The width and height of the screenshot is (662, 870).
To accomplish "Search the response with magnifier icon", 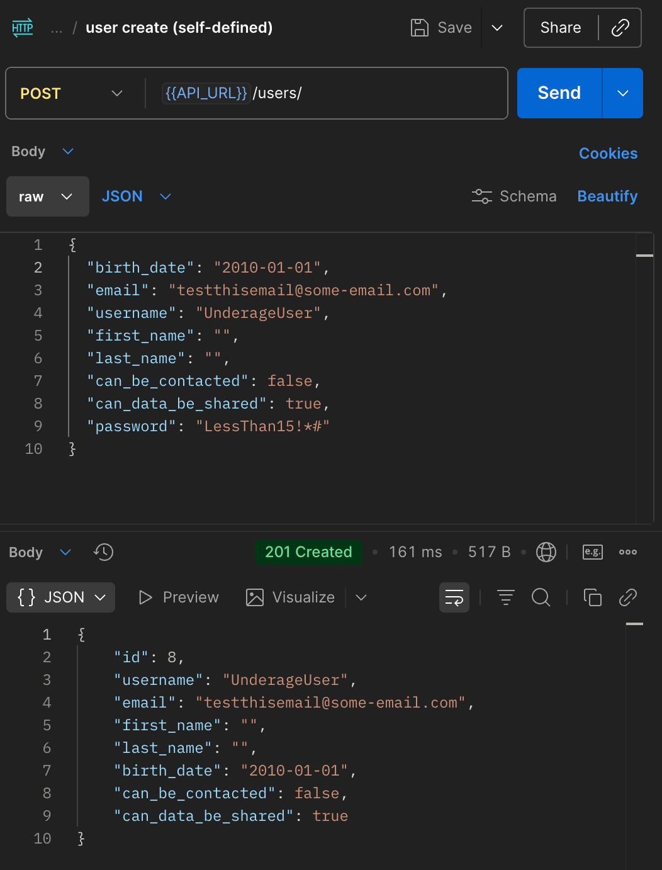I will tap(541, 597).
